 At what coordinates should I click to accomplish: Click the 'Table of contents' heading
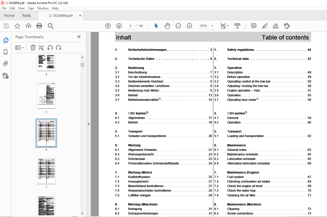pos(285,37)
